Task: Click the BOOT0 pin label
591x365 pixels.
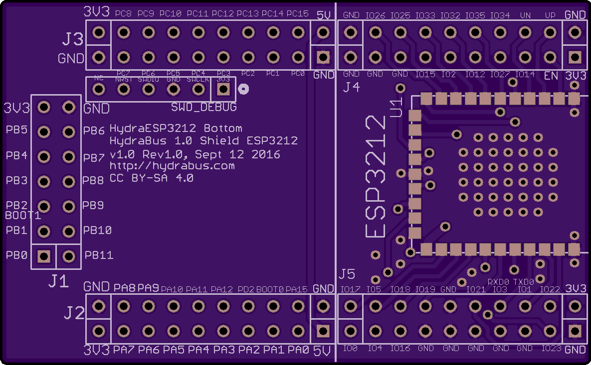Action: tap(269, 289)
